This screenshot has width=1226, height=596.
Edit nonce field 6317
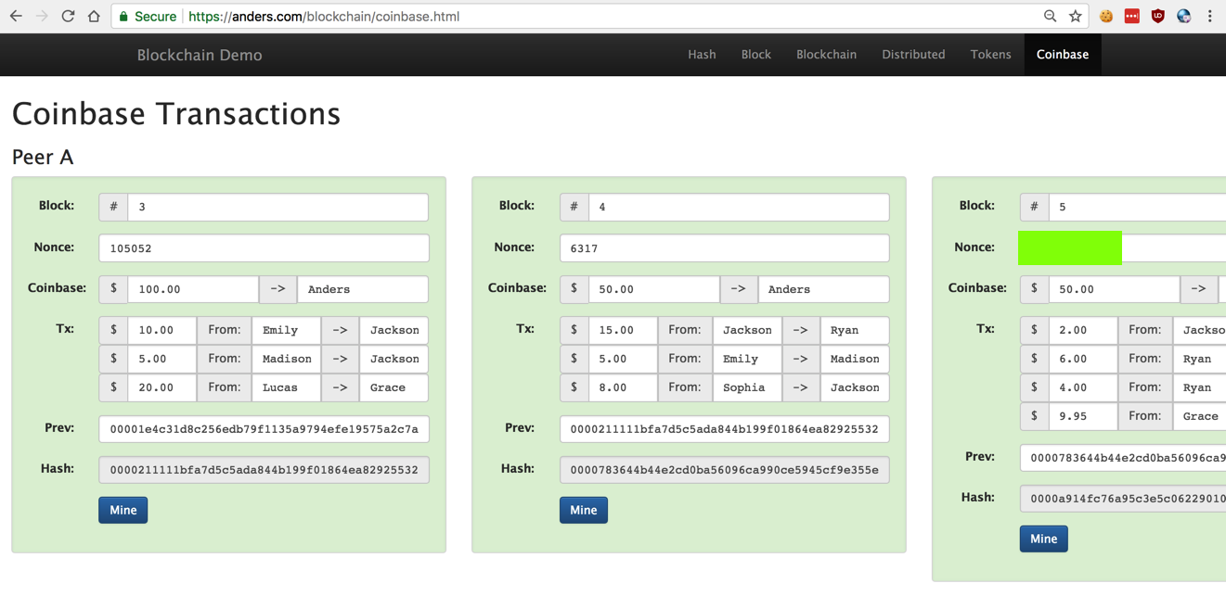tap(725, 248)
